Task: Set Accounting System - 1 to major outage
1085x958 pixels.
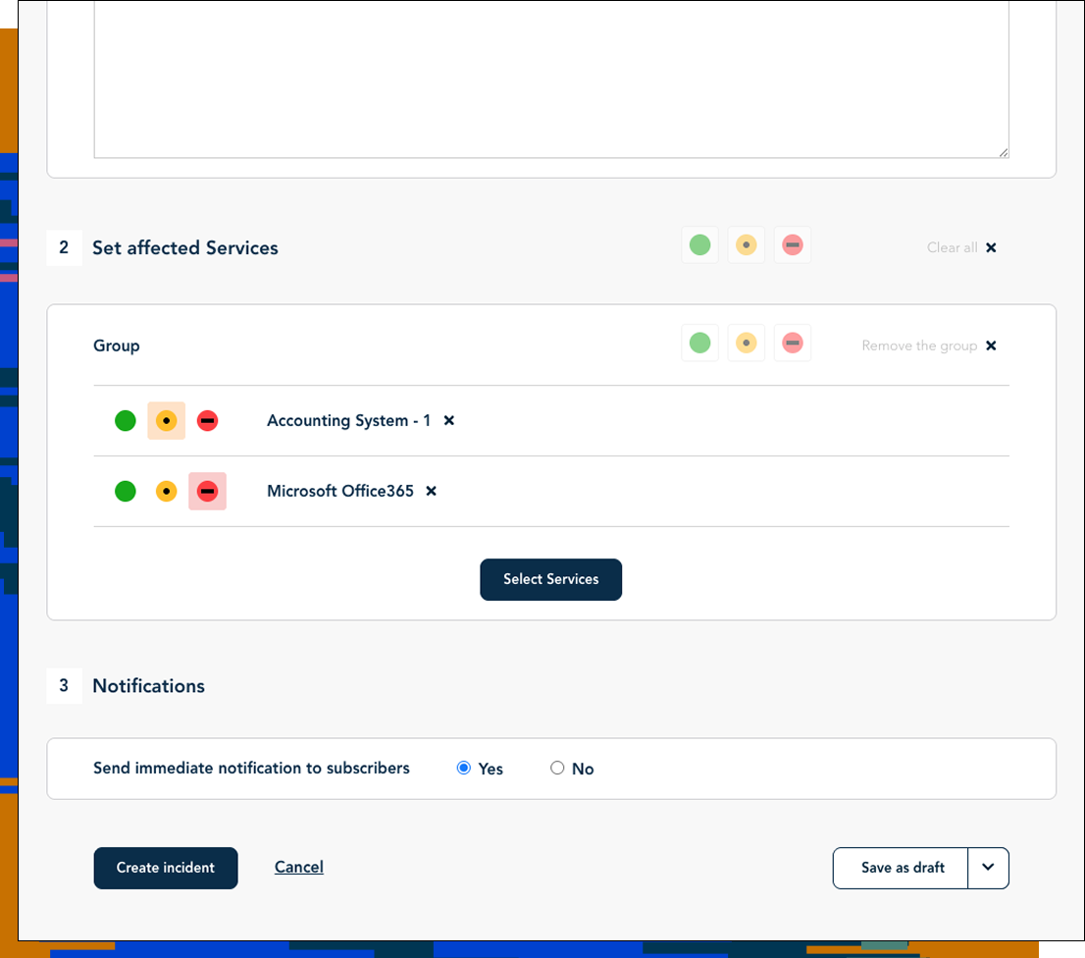Action: pyautogui.click(x=207, y=420)
